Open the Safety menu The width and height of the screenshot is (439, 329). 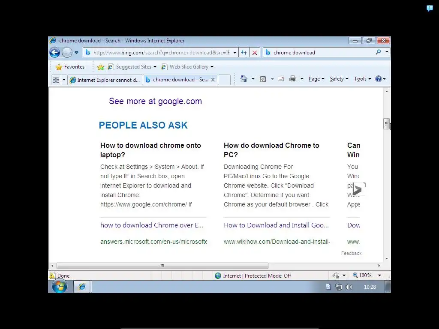(339, 79)
